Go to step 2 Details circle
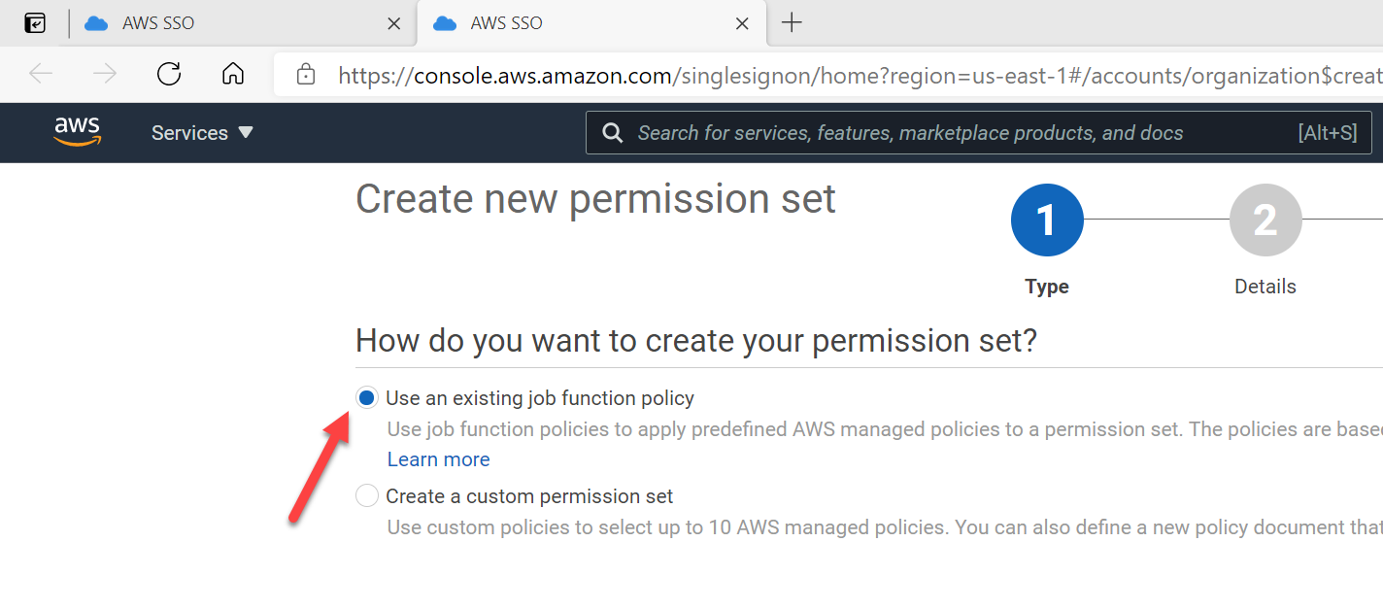The image size is (1383, 610). point(1265,221)
